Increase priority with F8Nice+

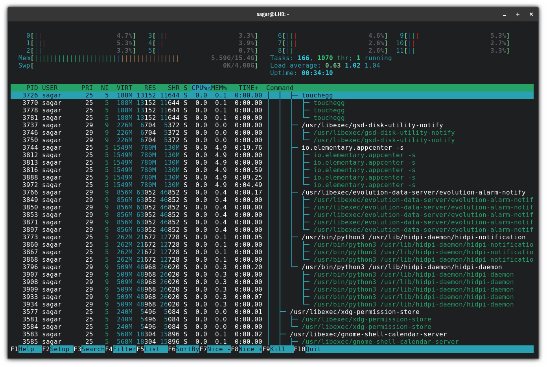(246, 349)
